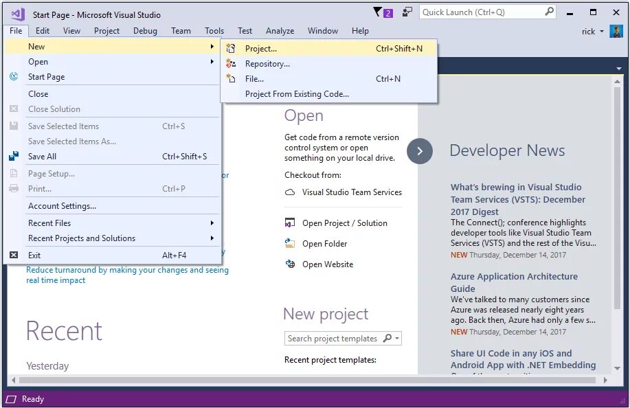Image resolution: width=630 pixels, height=408 pixels.
Task: Click the Open Website globe icon
Action: point(290,264)
